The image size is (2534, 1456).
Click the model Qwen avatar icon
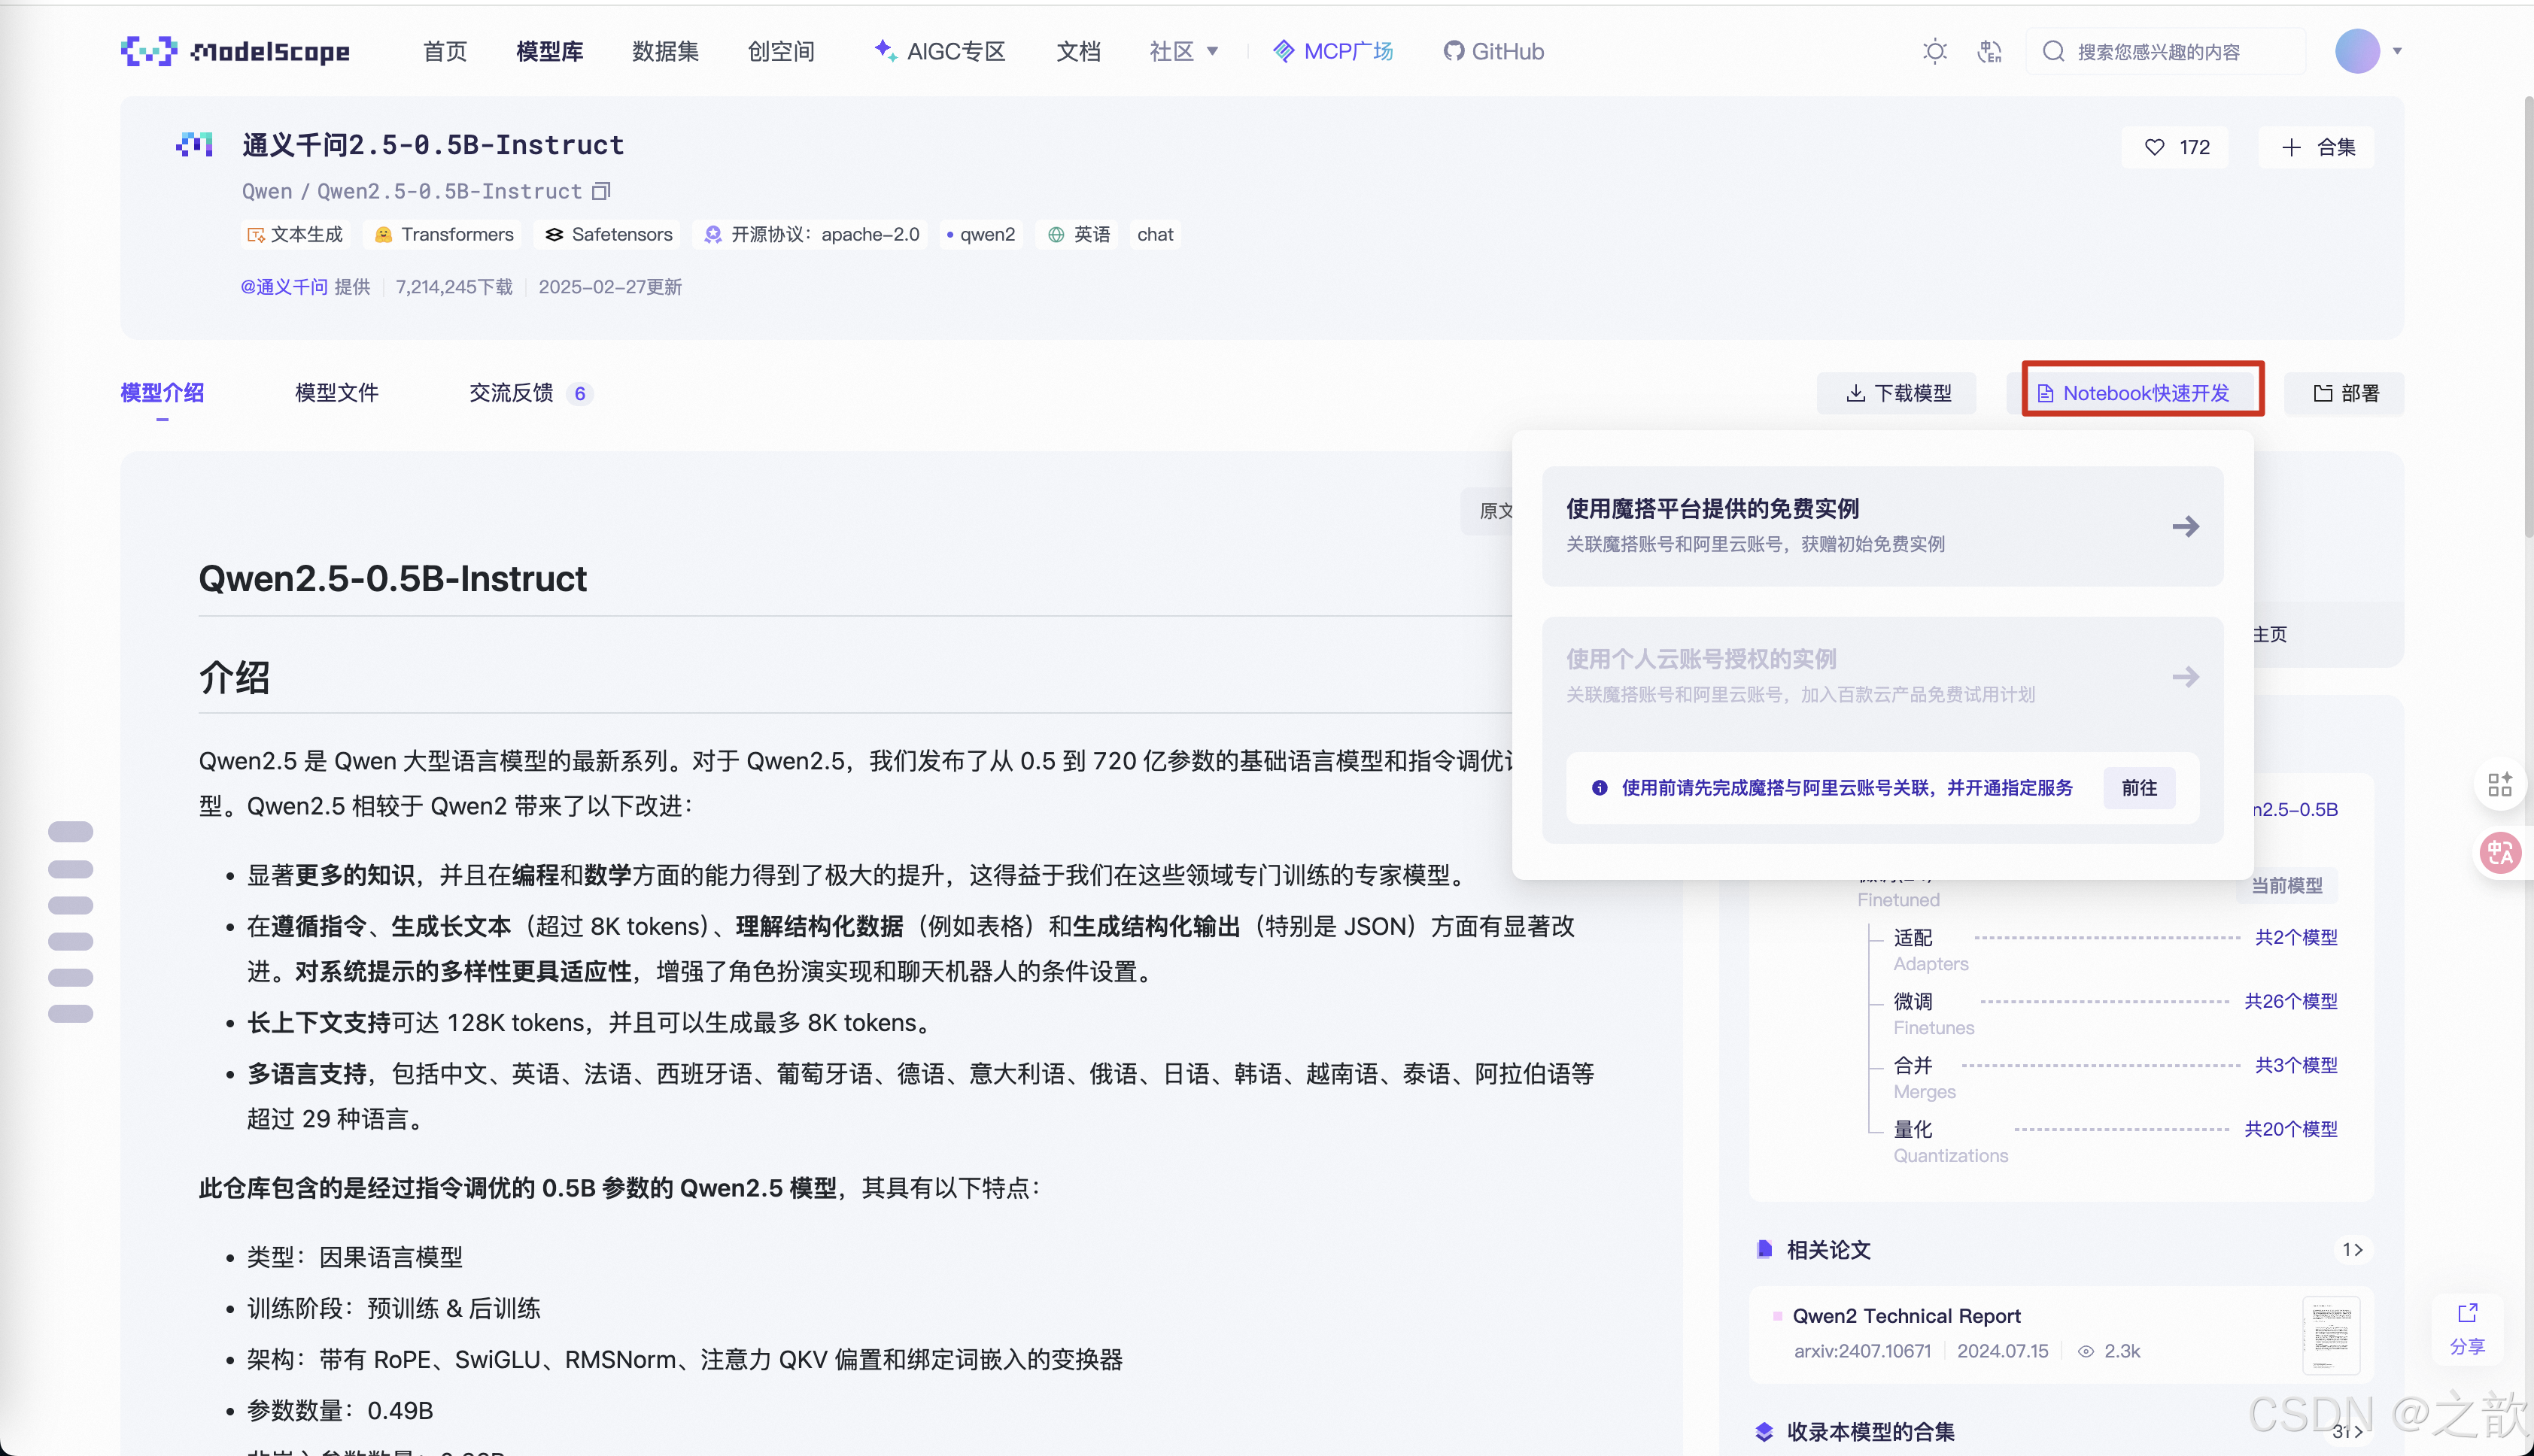(x=194, y=145)
